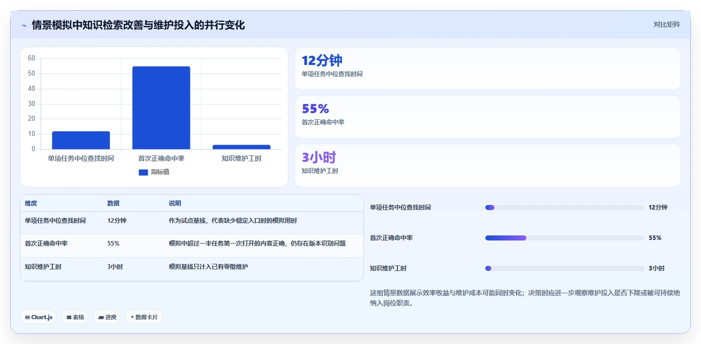Click the Chart.js tag chip
701x344 pixels.
(x=39, y=317)
